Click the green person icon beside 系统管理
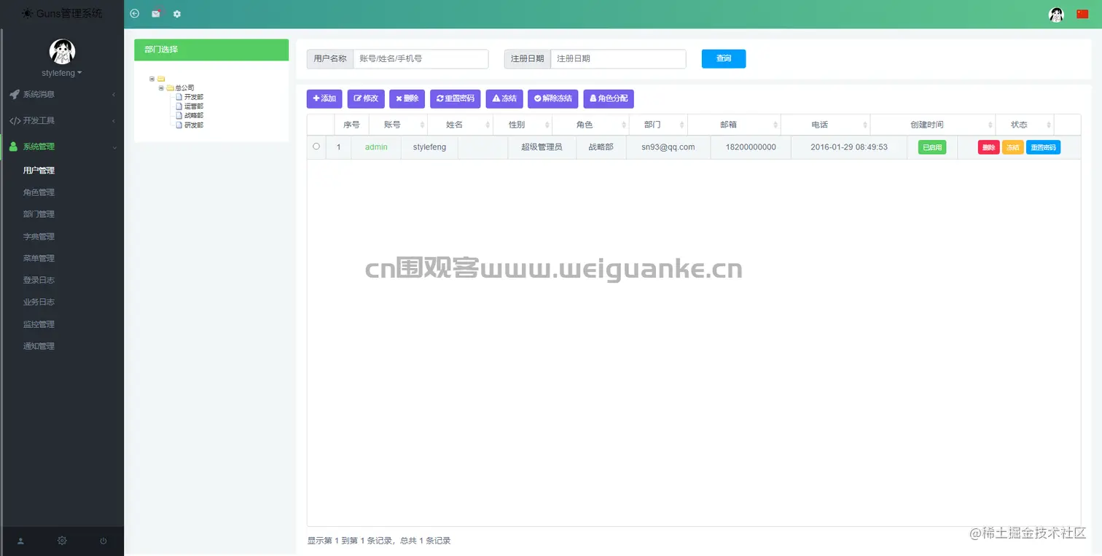This screenshot has width=1102, height=556. (x=13, y=146)
